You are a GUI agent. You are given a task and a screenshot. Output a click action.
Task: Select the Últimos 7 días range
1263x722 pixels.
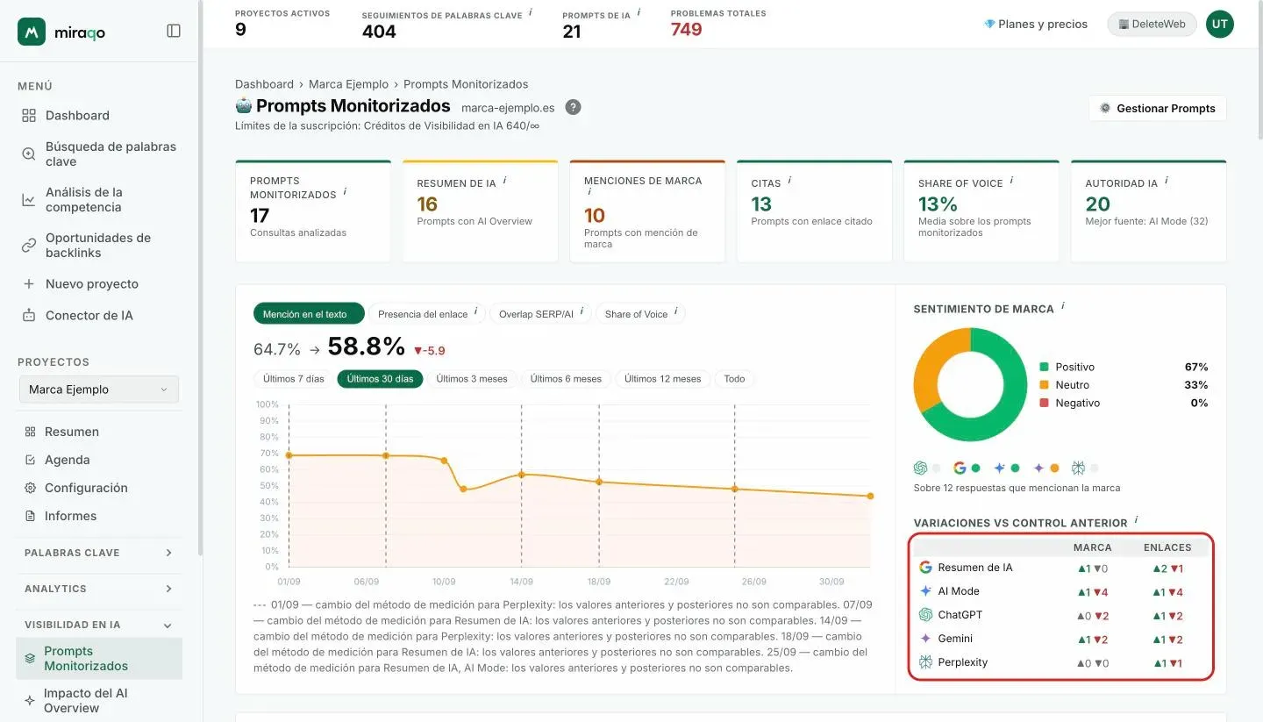[293, 379]
